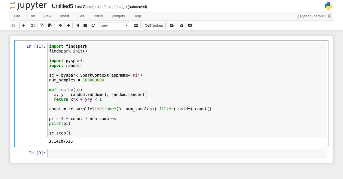Open the command palette keyboard icon
This screenshot has height=179, width=343.
pos(136,25)
